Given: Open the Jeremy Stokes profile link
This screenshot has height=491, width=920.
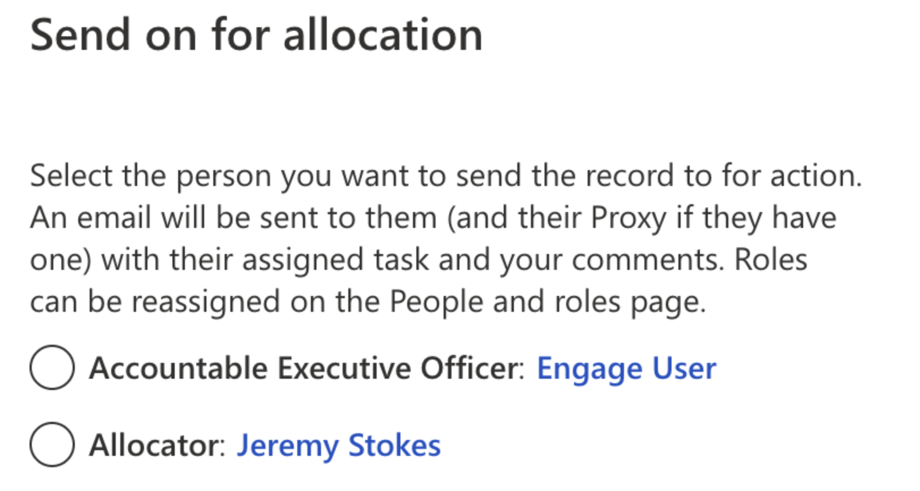Looking at the screenshot, I should (x=339, y=446).
